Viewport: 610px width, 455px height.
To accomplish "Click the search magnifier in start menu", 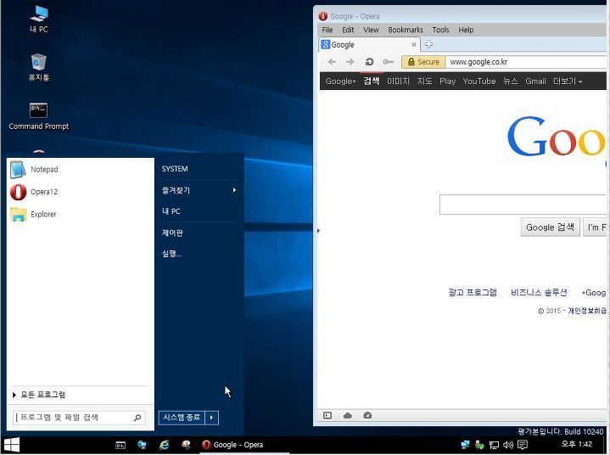I will click(137, 418).
